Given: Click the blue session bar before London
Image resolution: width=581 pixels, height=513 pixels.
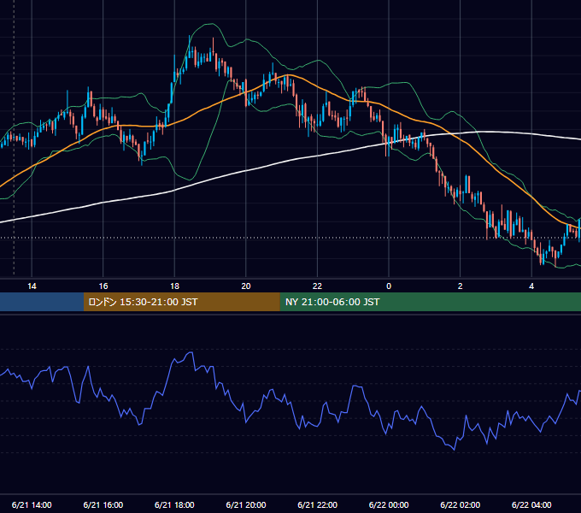Looking at the screenshot, I should coord(42,302).
